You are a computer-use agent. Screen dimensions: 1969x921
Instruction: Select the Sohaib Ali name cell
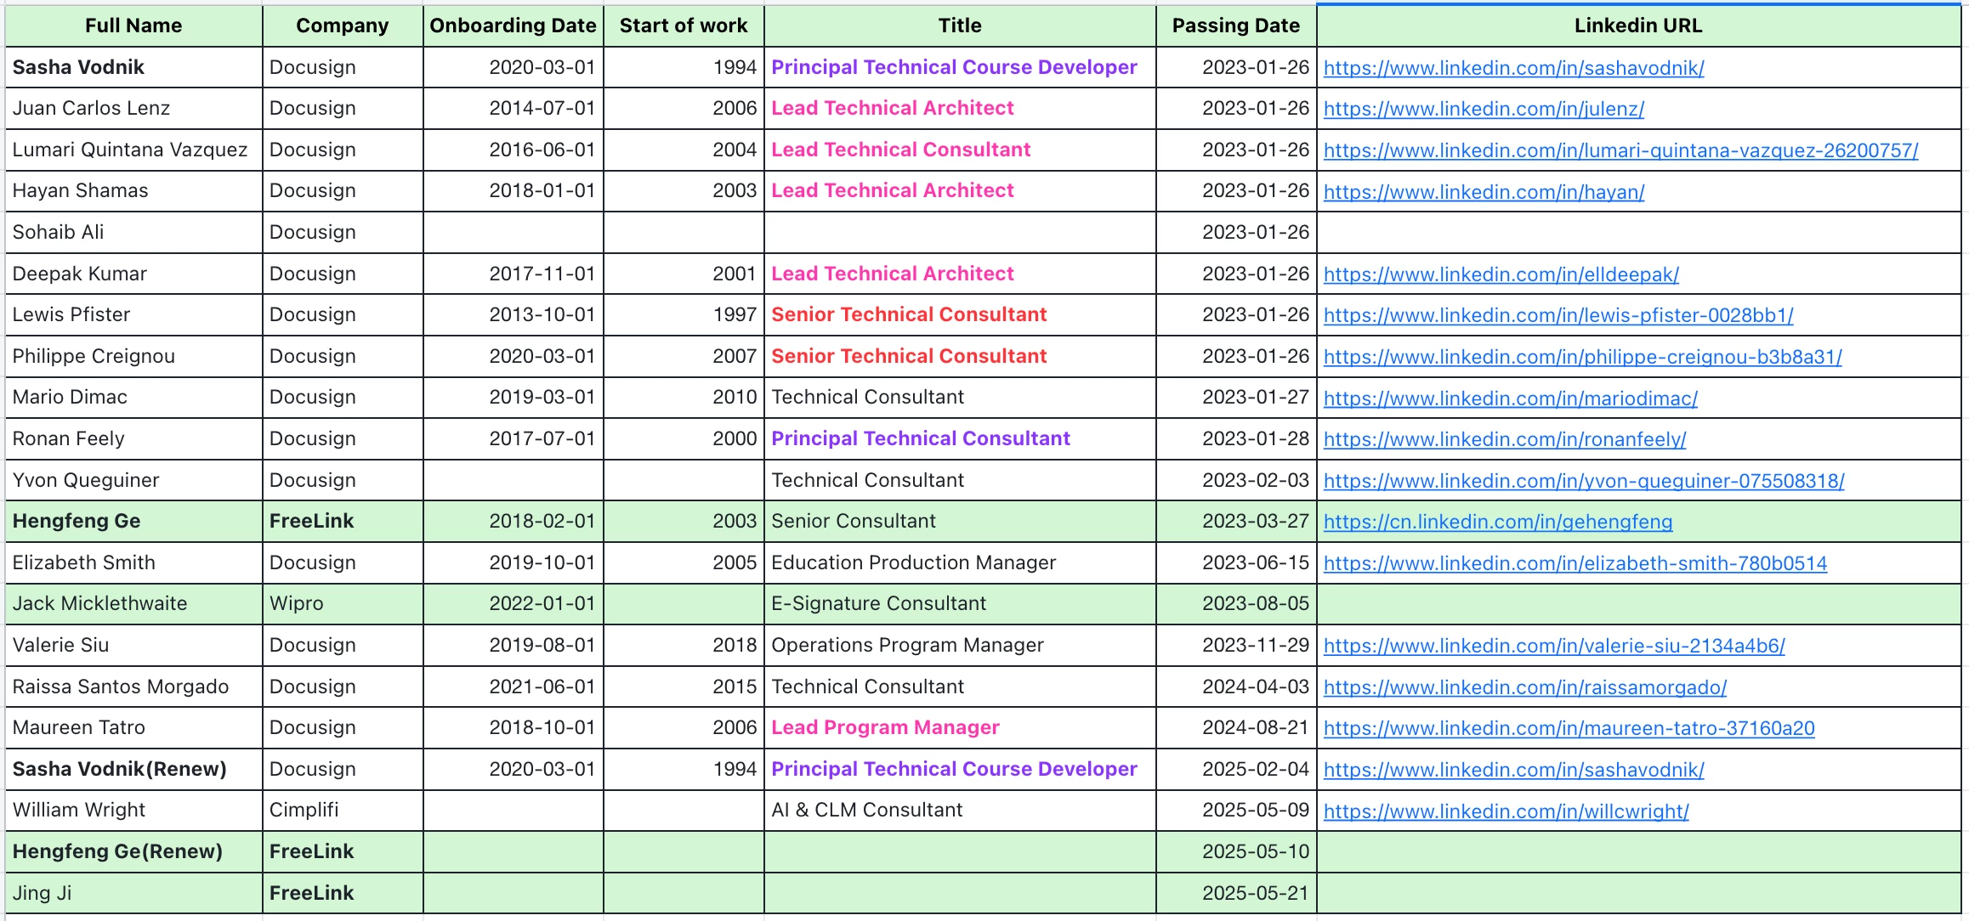tap(133, 232)
